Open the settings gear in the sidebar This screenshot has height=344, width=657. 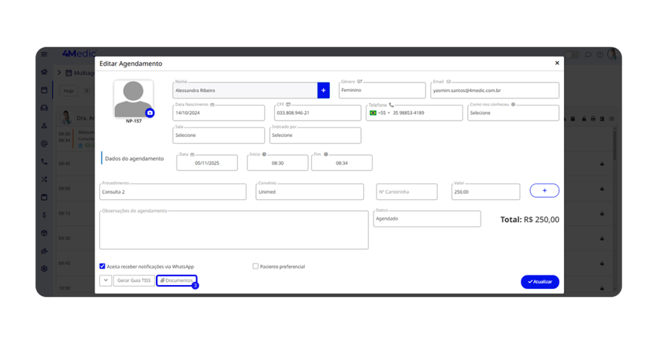tap(44, 268)
